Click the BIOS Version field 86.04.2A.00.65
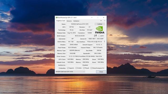The image size is (168, 94). 80,36
